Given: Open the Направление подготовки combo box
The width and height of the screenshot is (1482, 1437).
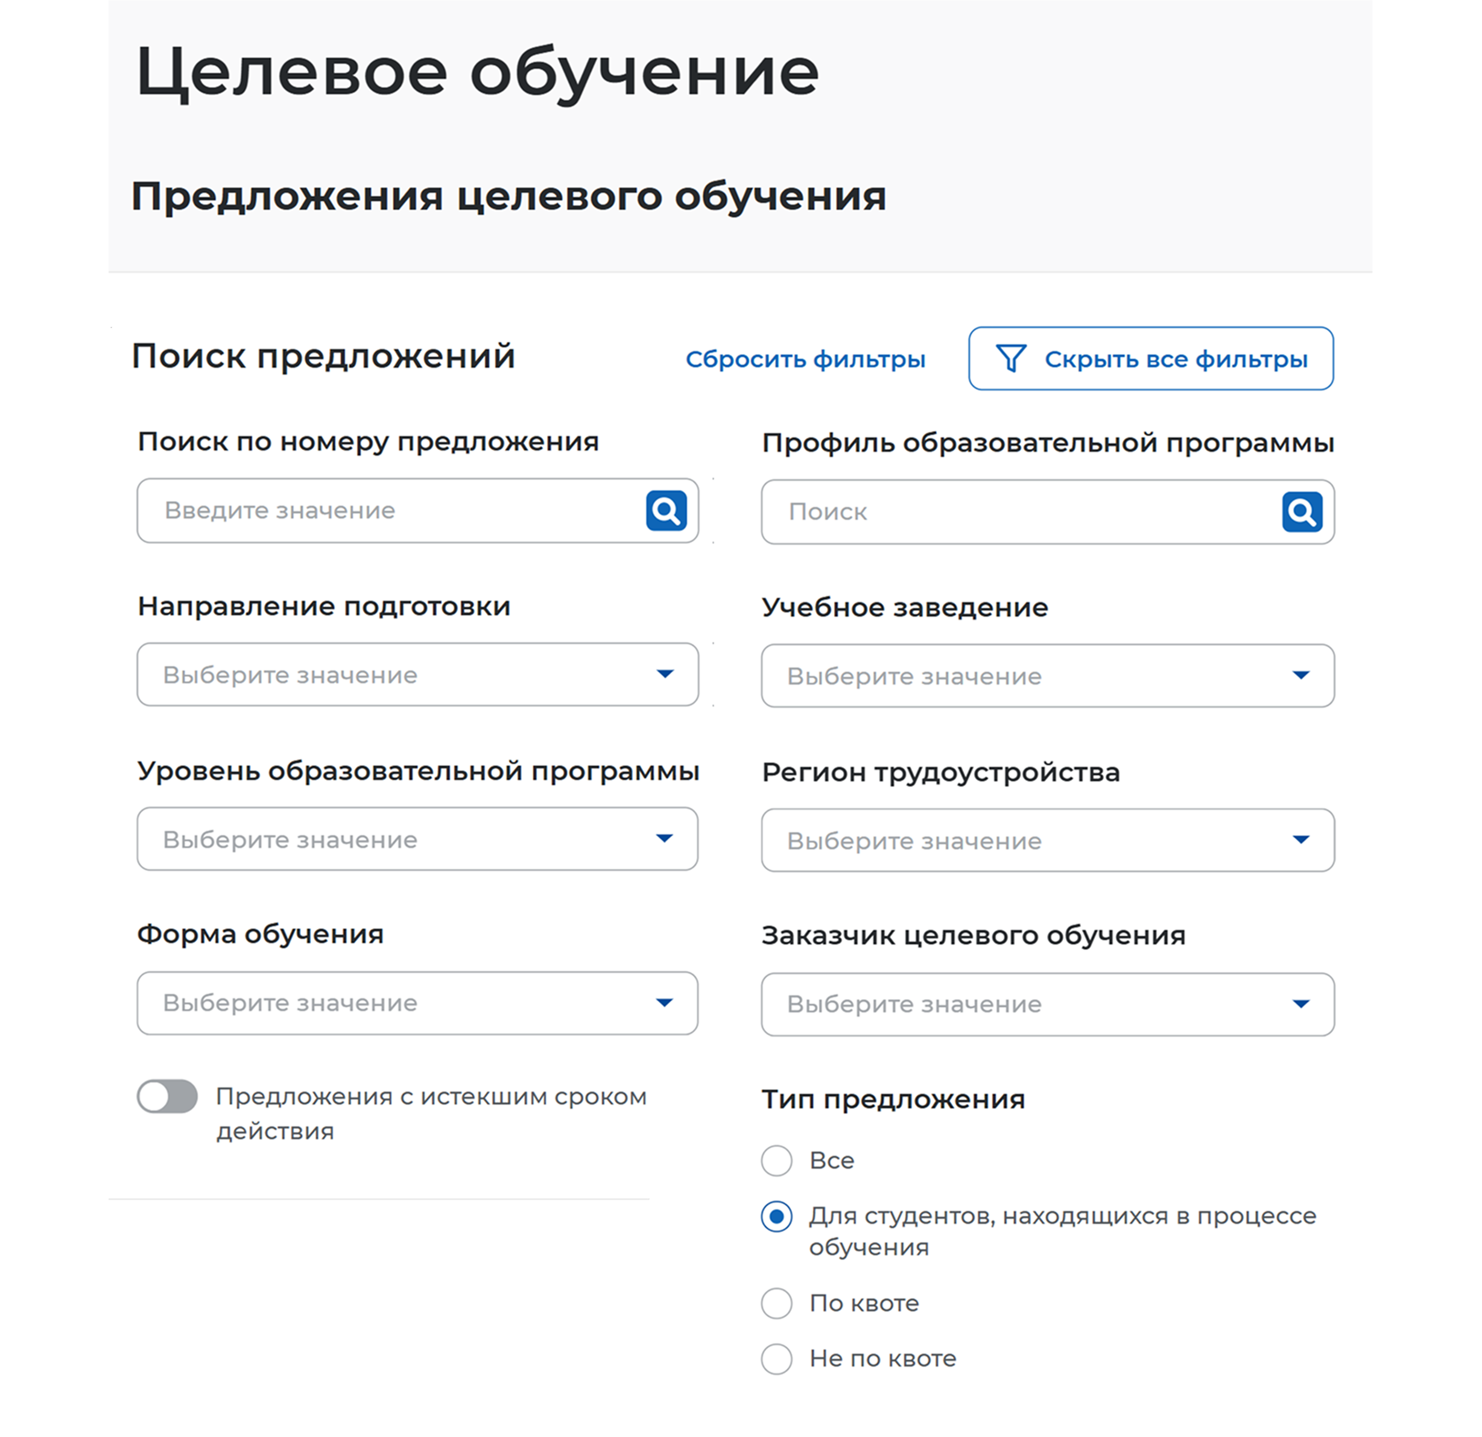Looking at the screenshot, I should point(417,674).
